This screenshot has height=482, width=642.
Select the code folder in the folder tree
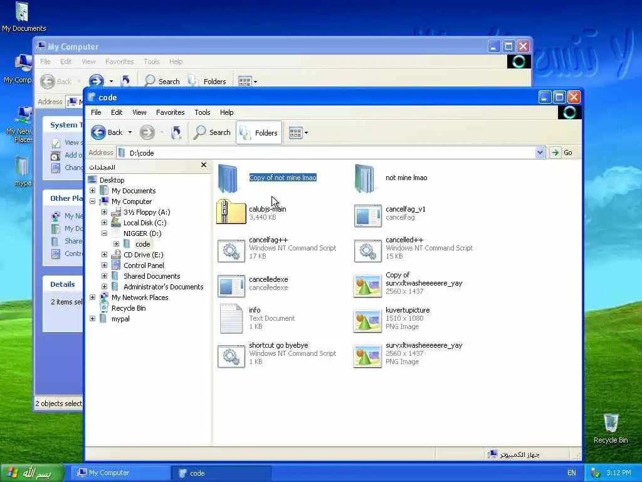pos(142,244)
